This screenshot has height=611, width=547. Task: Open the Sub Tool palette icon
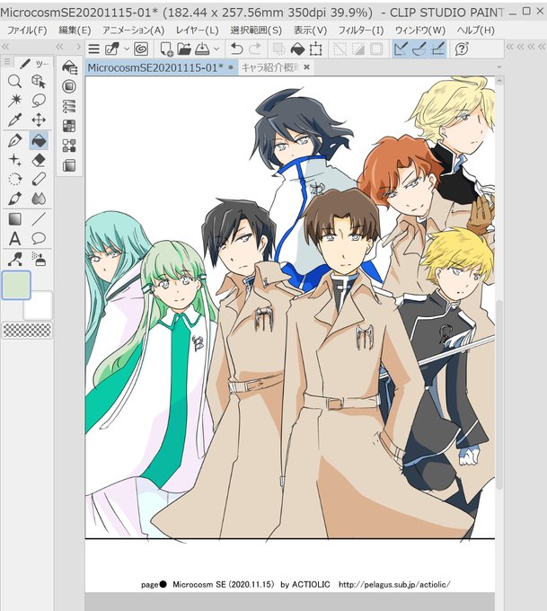(69, 67)
